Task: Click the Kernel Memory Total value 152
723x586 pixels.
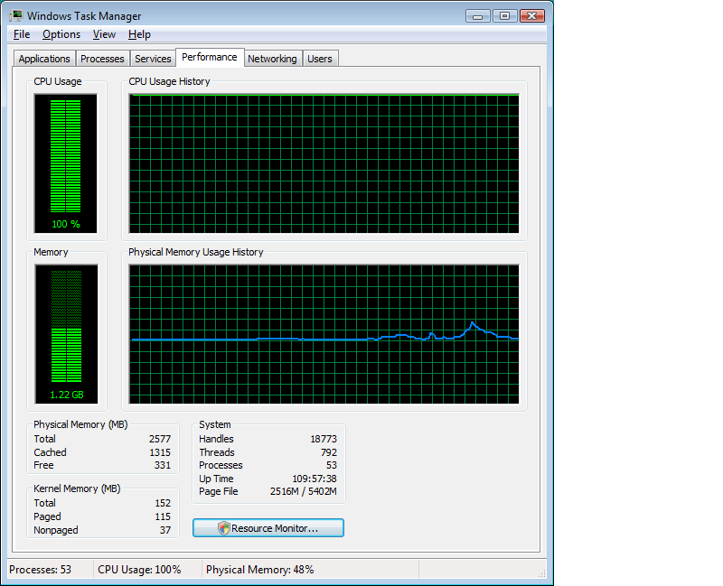Action: (x=163, y=503)
